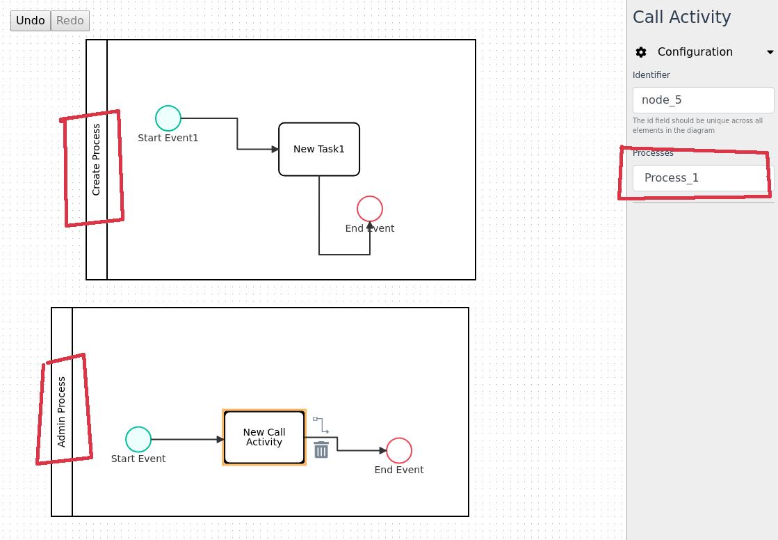Click the trash icon to delete New Call Activity

pyautogui.click(x=321, y=450)
